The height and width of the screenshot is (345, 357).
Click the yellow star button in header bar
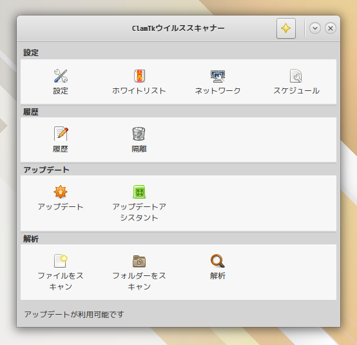point(286,28)
